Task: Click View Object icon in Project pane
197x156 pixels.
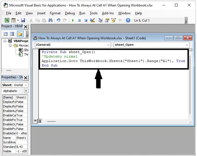Action: [12, 34]
